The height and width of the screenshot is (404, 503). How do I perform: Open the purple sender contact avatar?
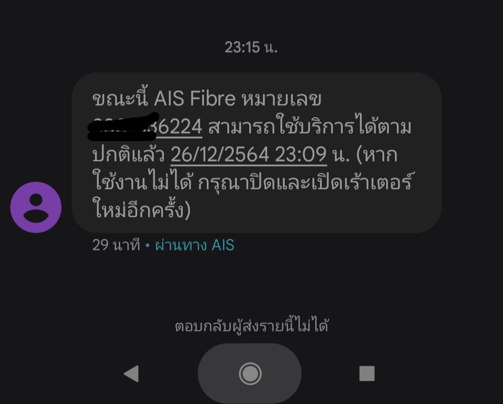tap(36, 207)
